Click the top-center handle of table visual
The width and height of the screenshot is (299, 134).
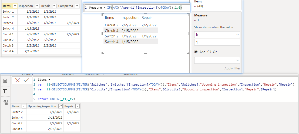tap(146, 13)
